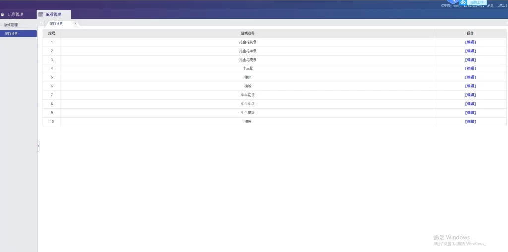This screenshot has height=252, width=508.
Task: Open the editor for 德州
Action: 470,77
